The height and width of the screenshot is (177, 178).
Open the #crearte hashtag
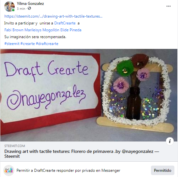[27, 44]
